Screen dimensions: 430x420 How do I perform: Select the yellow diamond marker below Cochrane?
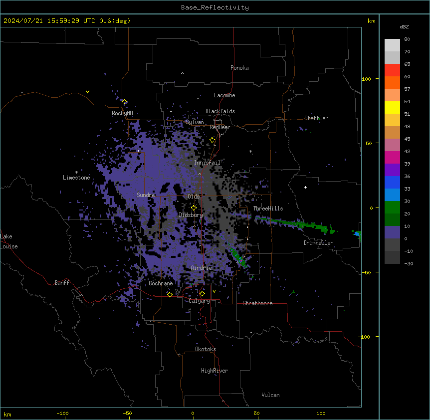click(170, 294)
